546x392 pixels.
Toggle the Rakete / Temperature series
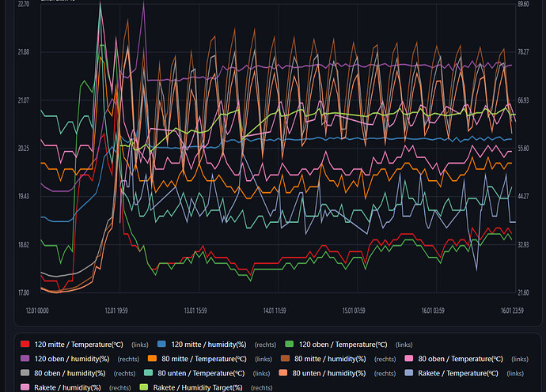tap(462, 372)
